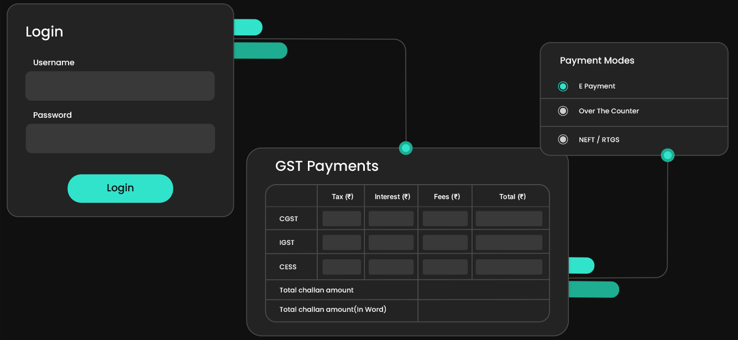Click the CGST Tax input cell
738x340 pixels.
tap(341, 218)
